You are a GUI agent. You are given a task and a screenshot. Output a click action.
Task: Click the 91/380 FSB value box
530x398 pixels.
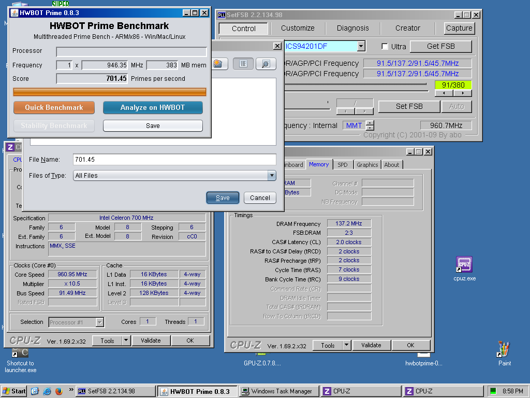(453, 85)
